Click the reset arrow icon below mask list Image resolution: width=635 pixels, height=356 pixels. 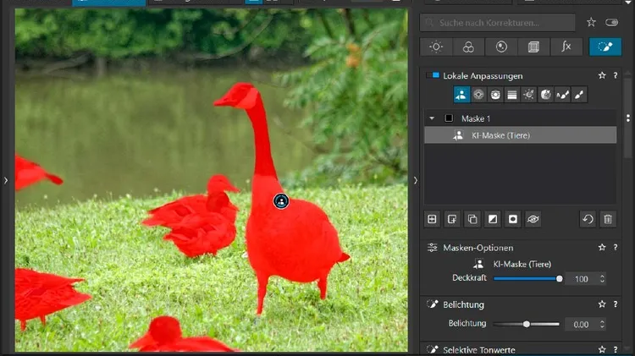pyautogui.click(x=588, y=220)
